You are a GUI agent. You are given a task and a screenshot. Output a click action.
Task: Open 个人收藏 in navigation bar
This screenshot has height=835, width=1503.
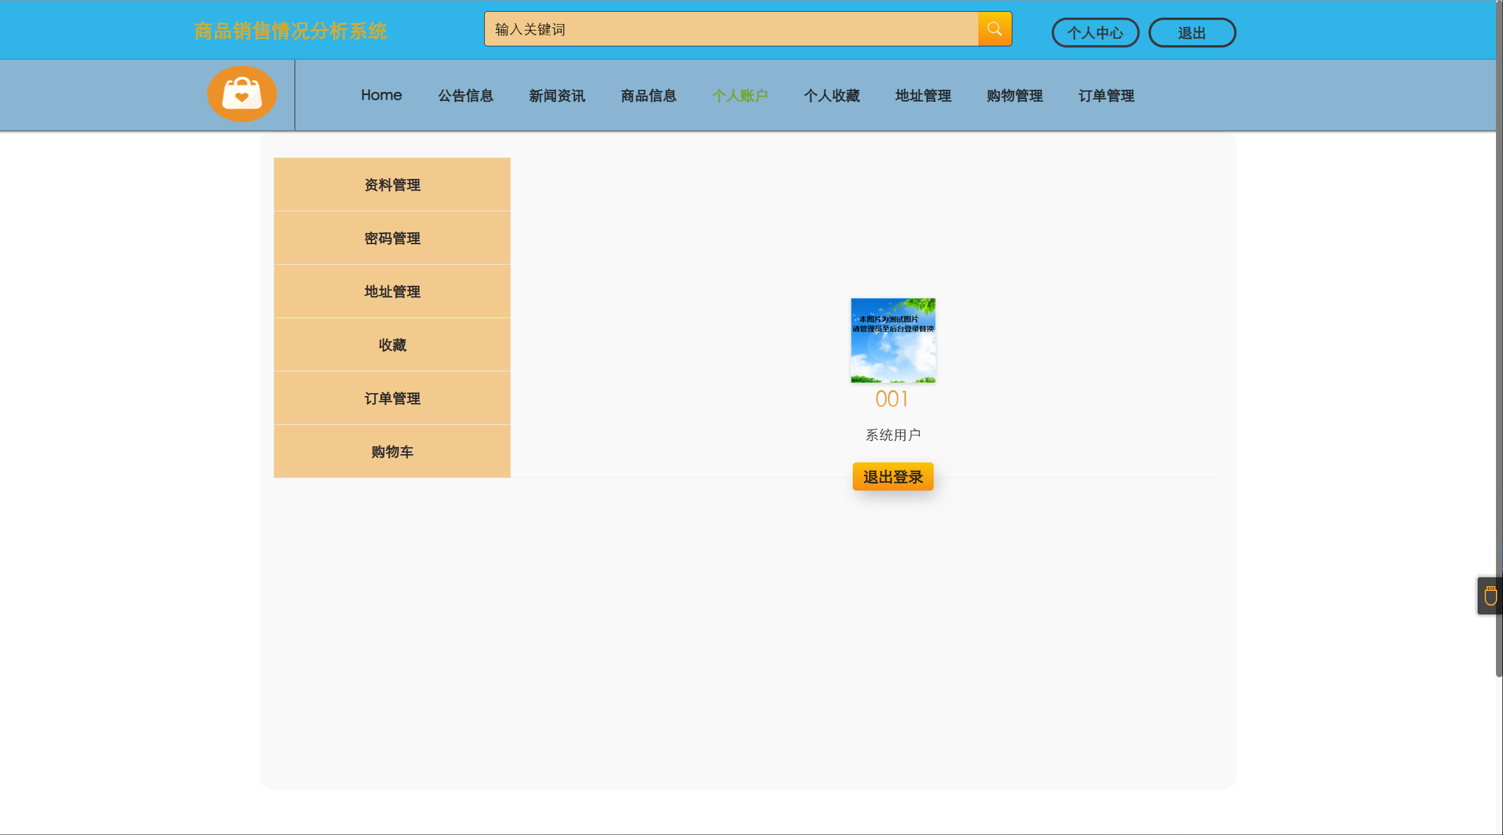pyautogui.click(x=832, y=96)
